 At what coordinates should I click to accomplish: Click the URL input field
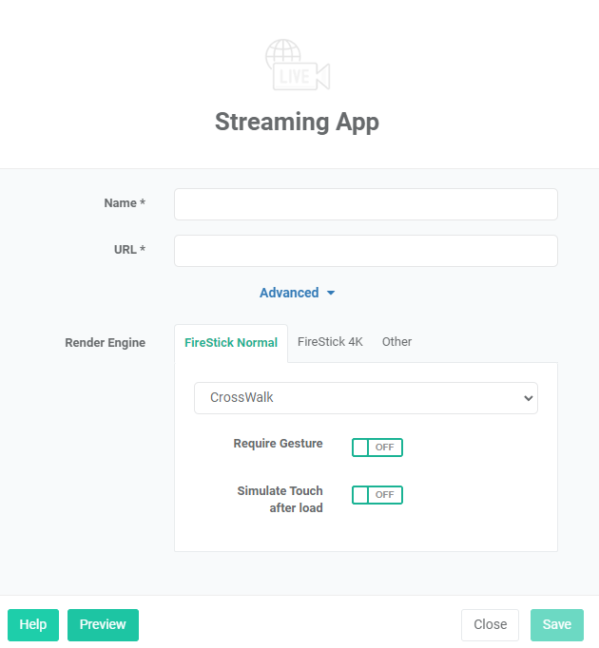click(366, 251)
